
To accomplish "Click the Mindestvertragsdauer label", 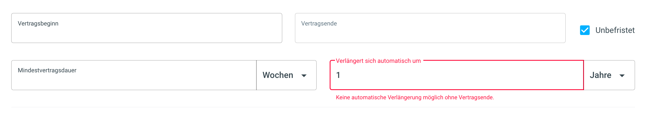I will pyautogui.click(x=47, y=70).
